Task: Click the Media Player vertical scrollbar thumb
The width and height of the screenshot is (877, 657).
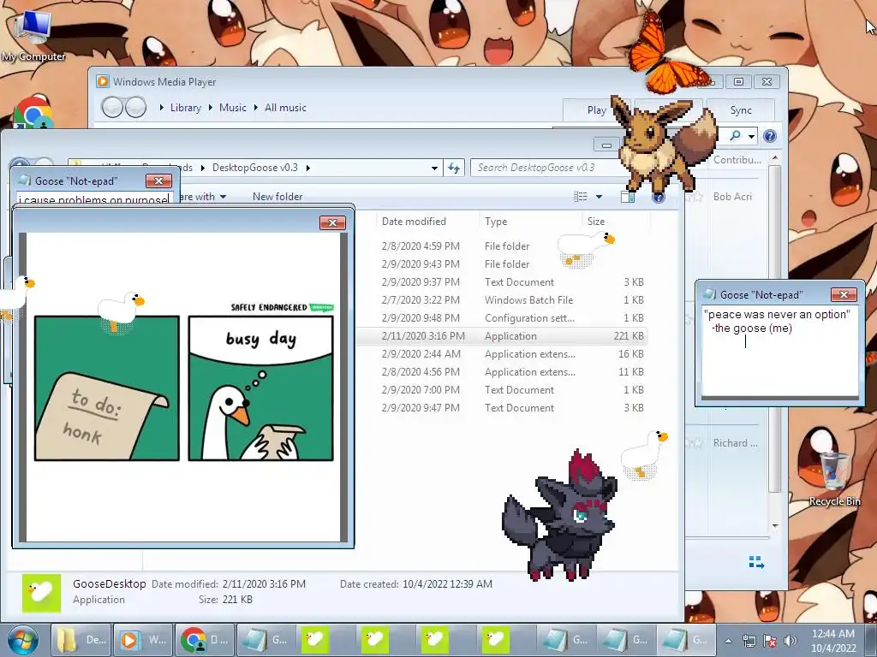Action: [x=774, y=329]
